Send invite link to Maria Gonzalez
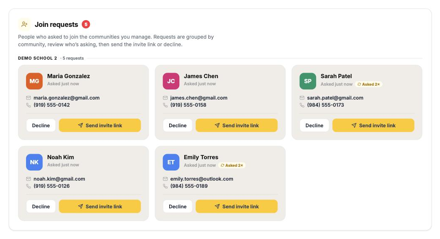 (x=100, y=126)
